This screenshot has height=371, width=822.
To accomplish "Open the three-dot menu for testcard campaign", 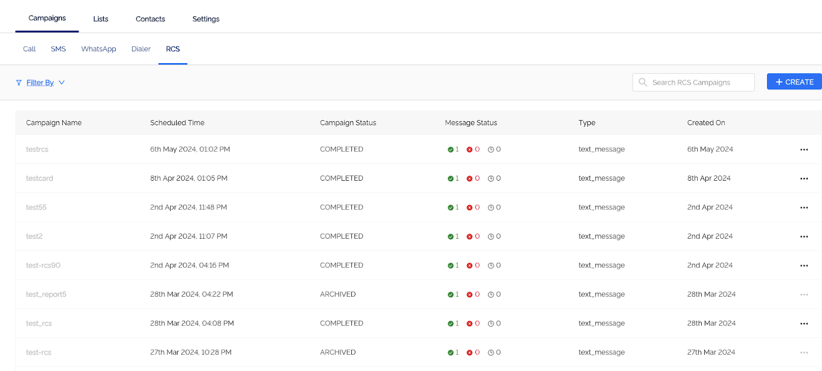I will pos(804,179).
